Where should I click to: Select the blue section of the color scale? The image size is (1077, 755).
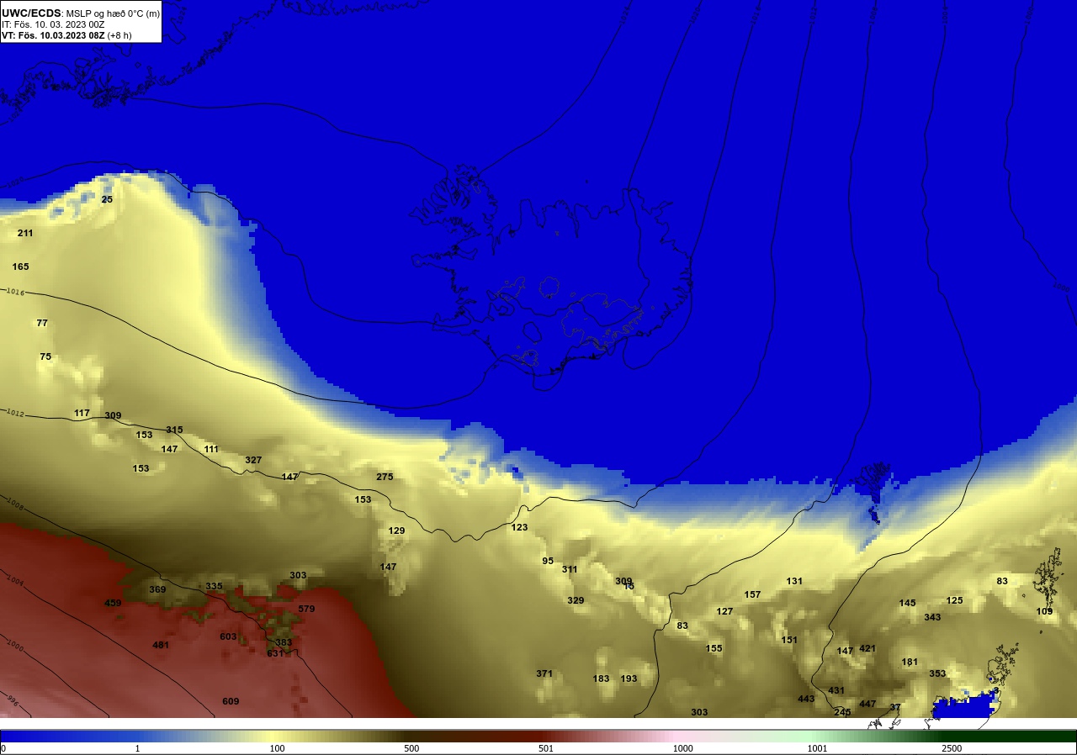pyautogui.click(x=67, y=736)
